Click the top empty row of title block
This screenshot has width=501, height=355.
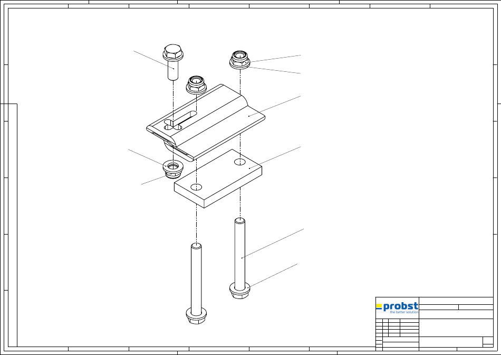[456, 301]
